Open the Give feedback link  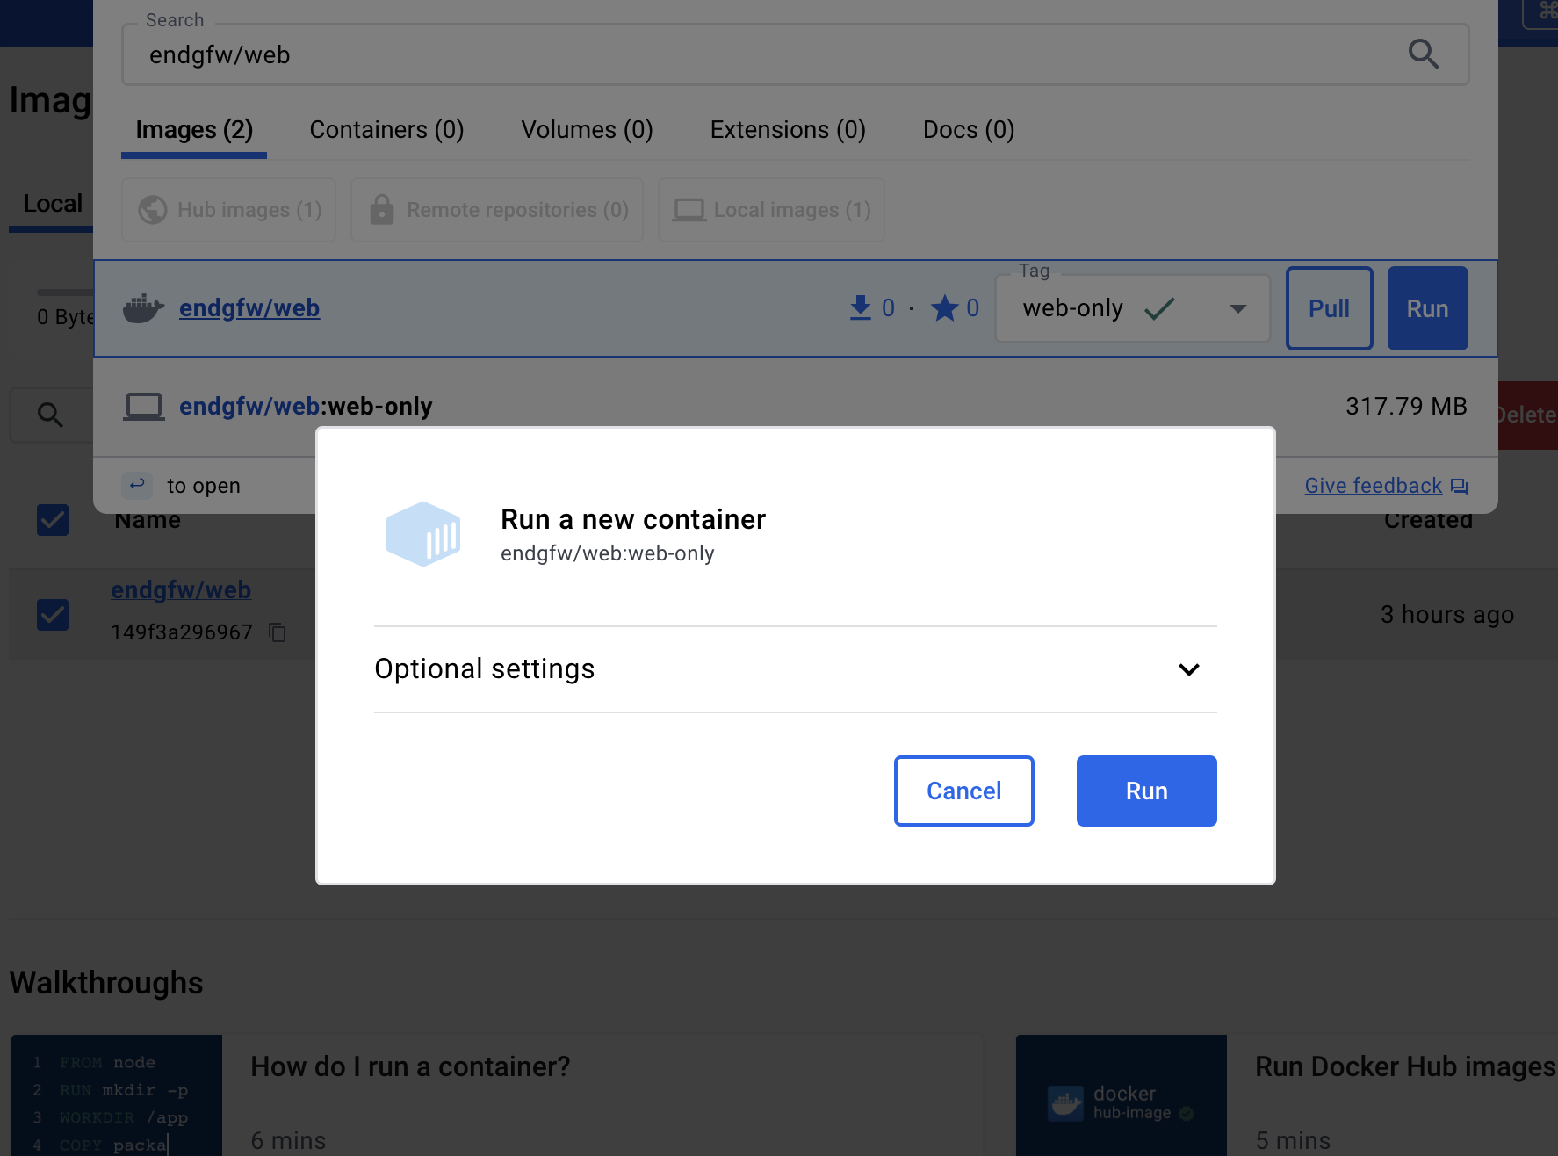[x=1373, y=486]
